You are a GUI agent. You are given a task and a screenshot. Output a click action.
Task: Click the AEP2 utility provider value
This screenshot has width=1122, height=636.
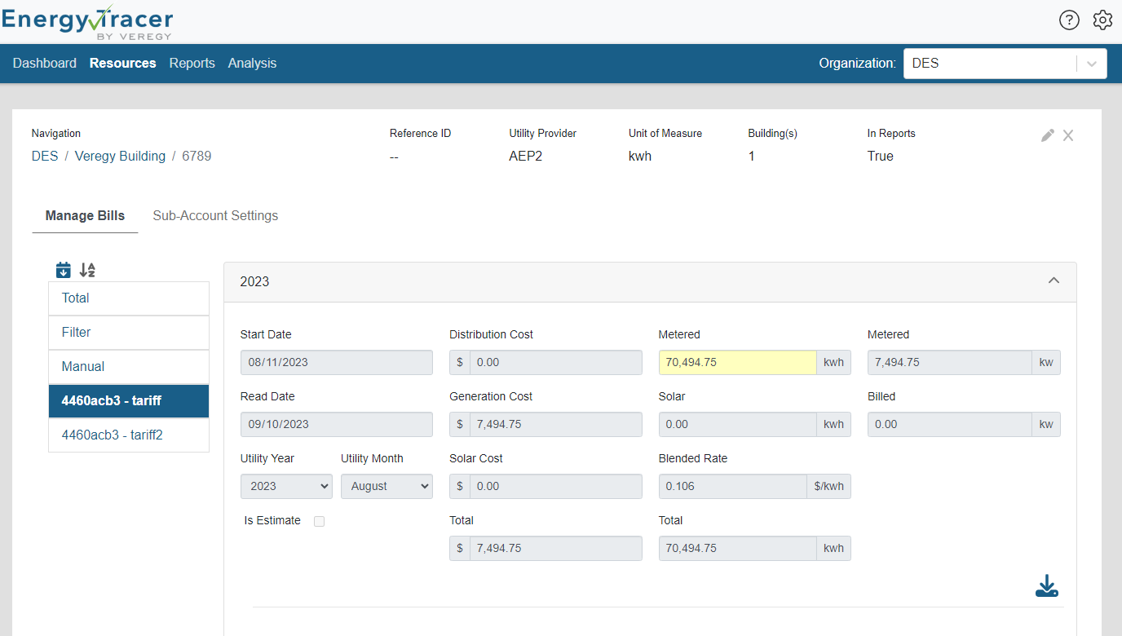(x=526, y=156)
